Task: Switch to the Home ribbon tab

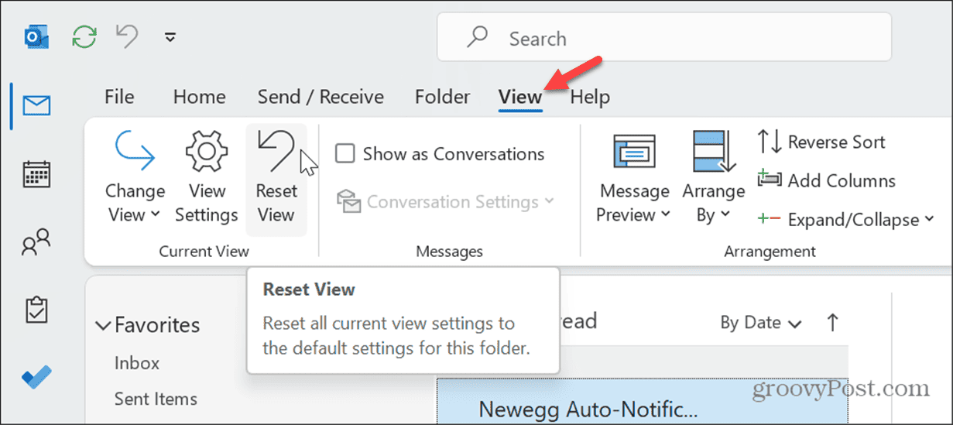Action: point(200,97)
